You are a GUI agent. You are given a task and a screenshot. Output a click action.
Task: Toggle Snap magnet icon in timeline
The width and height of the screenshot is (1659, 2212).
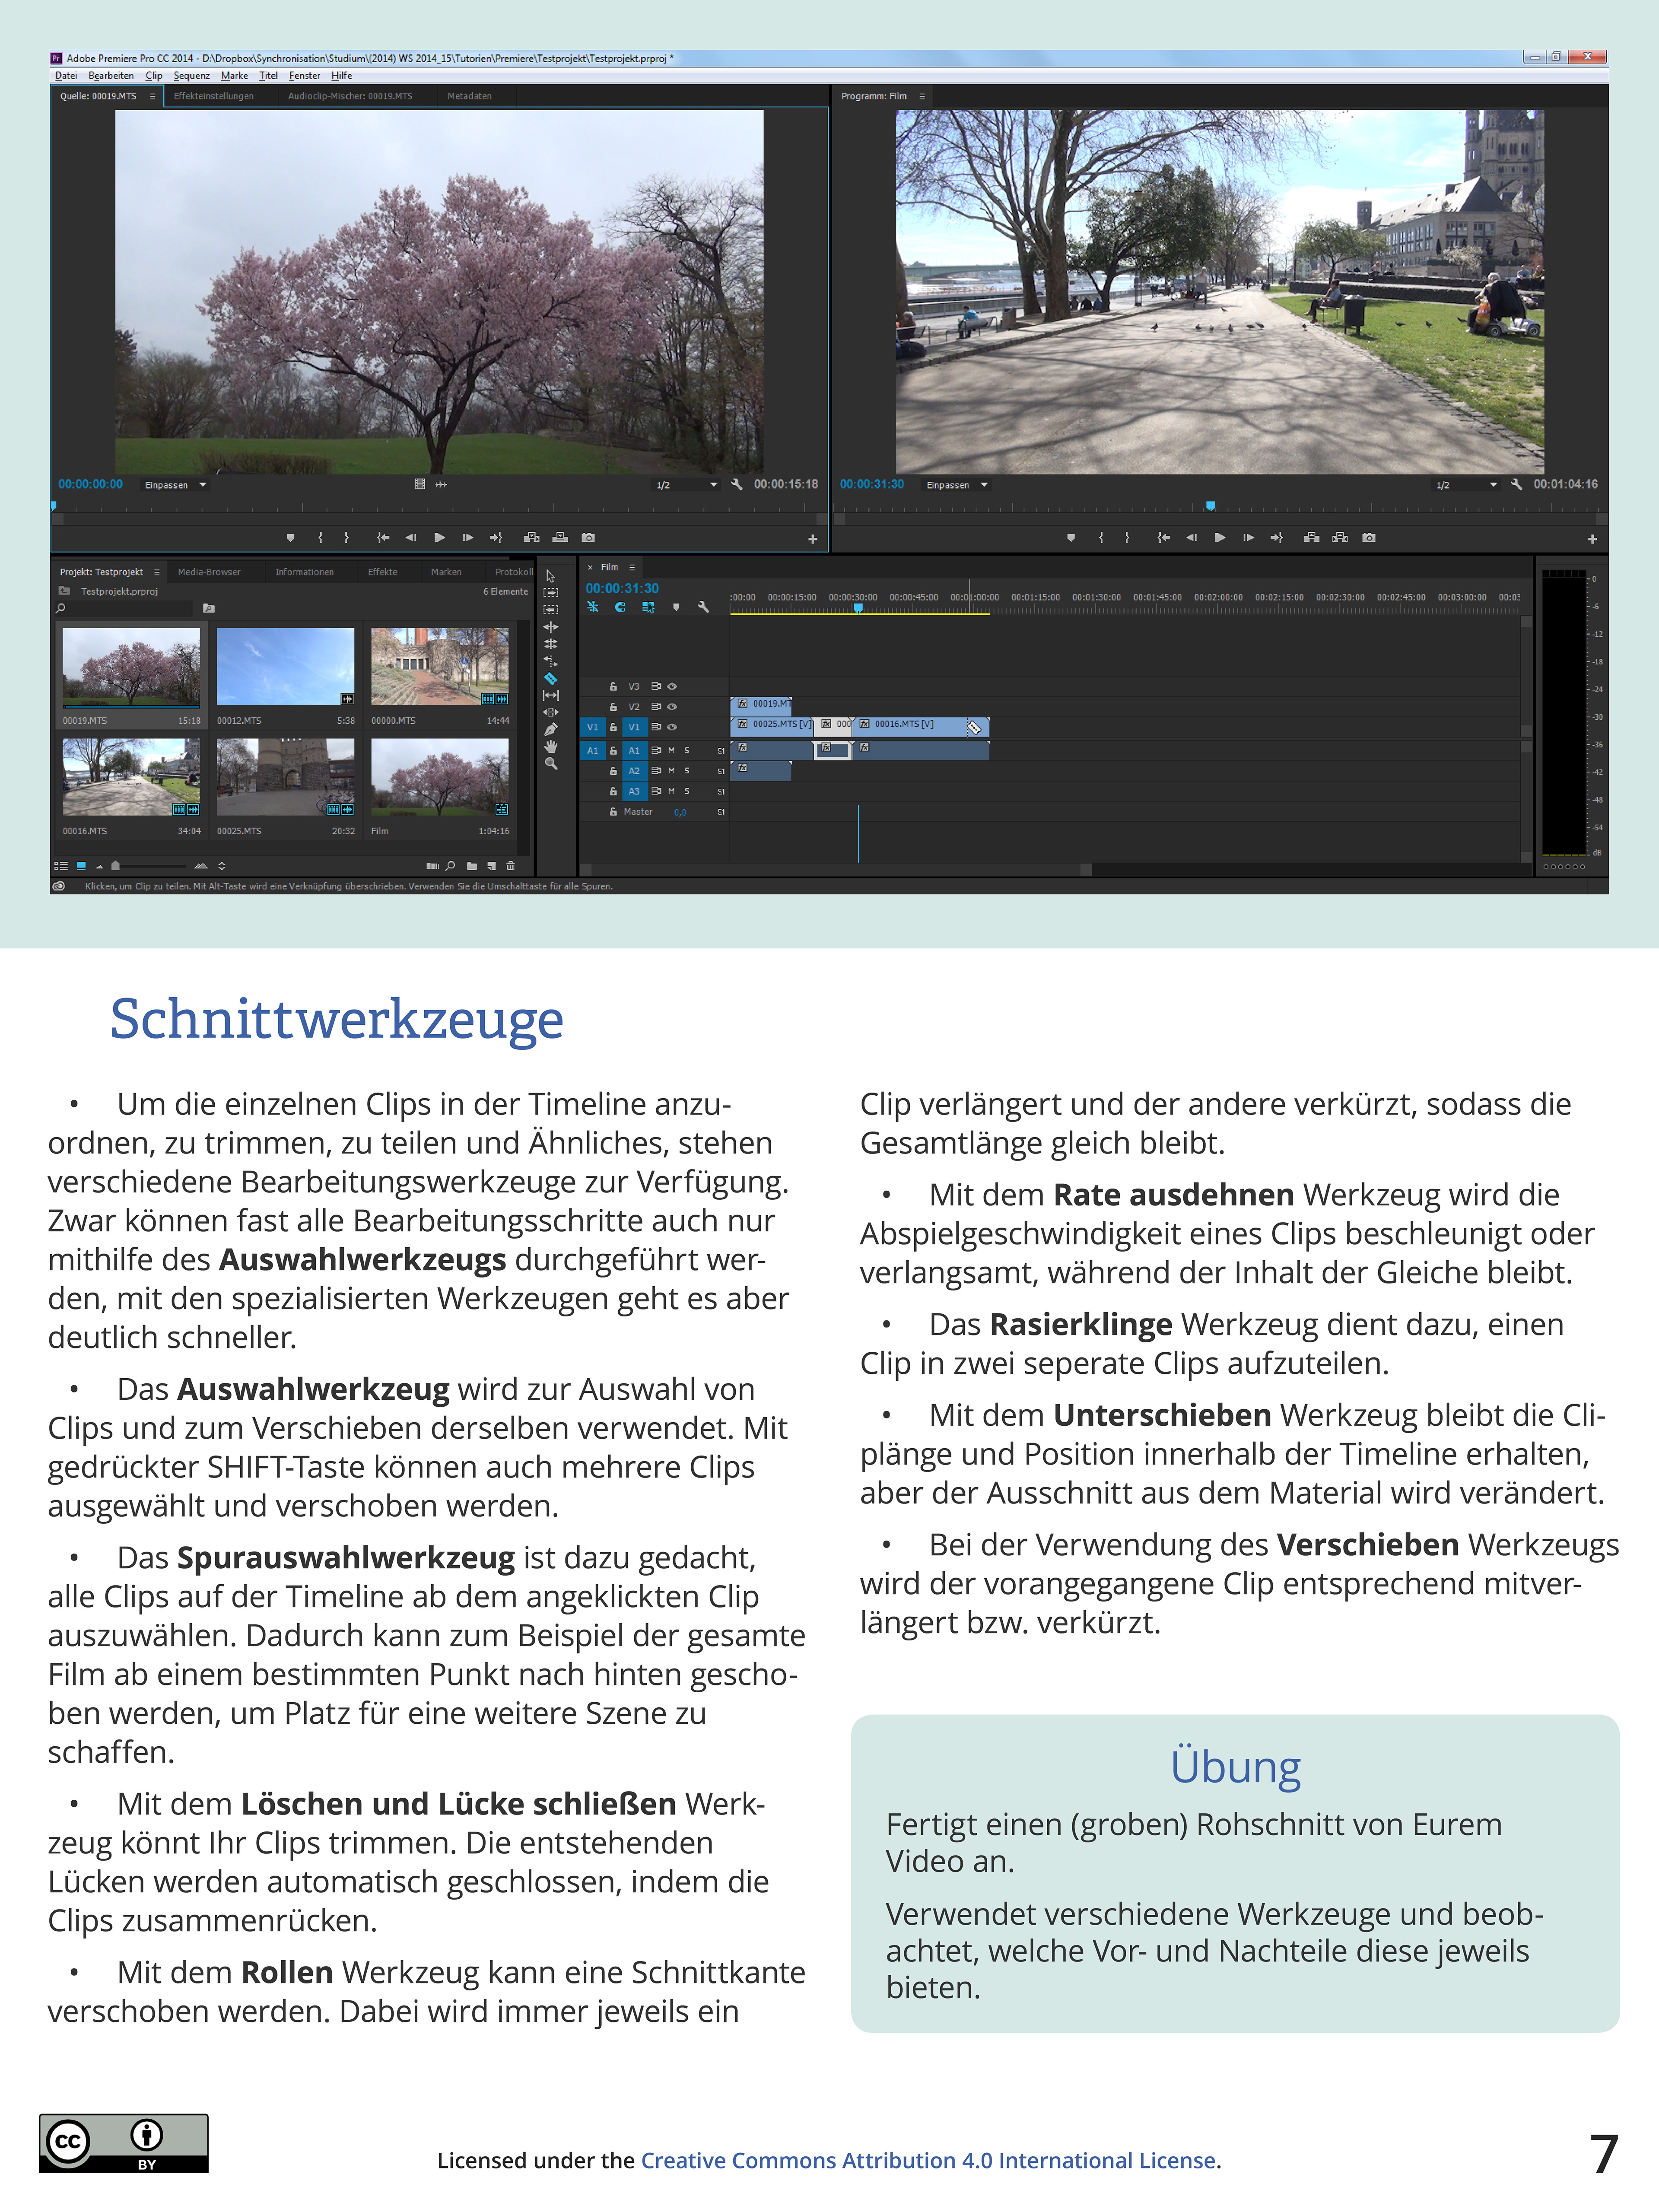pos(620,607)
